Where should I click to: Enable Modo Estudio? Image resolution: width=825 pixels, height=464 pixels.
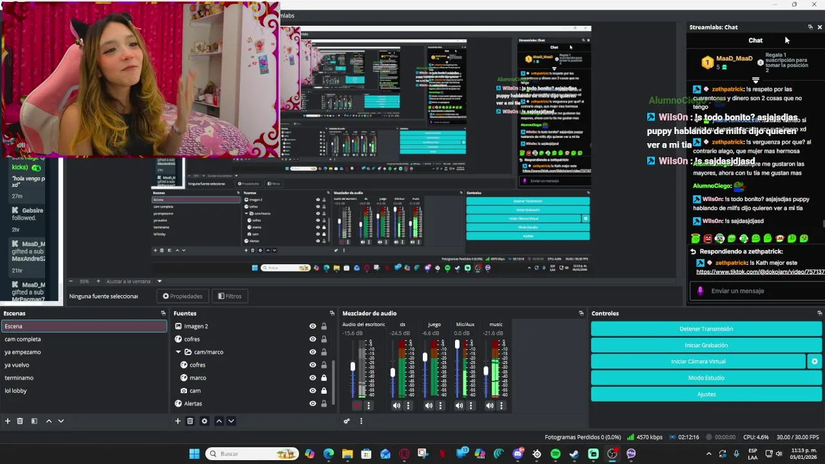pos(706,378)
